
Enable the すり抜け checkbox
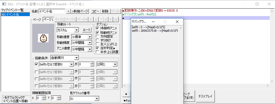[x=97, y=40]
